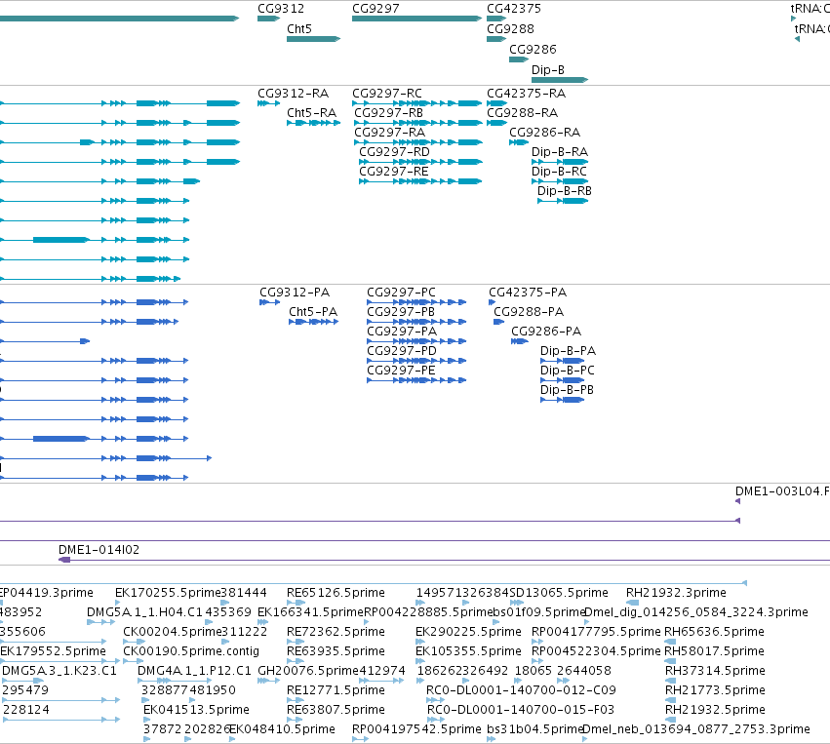Select transcript Cht5-RA
The image size is (830, 744).
pos(313,123)
